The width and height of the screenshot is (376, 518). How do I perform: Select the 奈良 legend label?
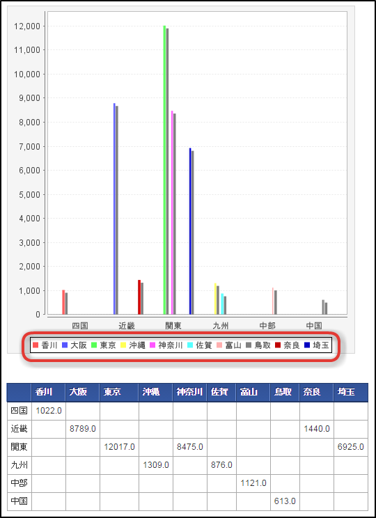(x=292, y=345)
